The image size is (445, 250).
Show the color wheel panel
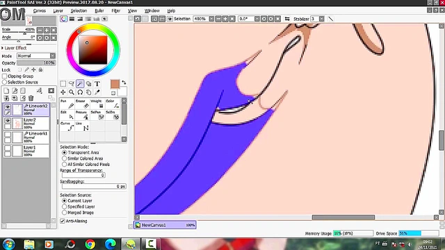click(64, 19)
